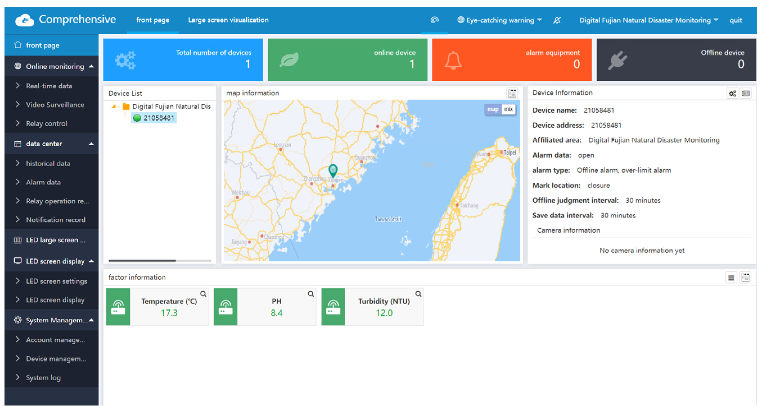The height and width of the screenshot is (410, 763).
Task: Click the map information panel layout icon
Action: (x=512, y=93)
